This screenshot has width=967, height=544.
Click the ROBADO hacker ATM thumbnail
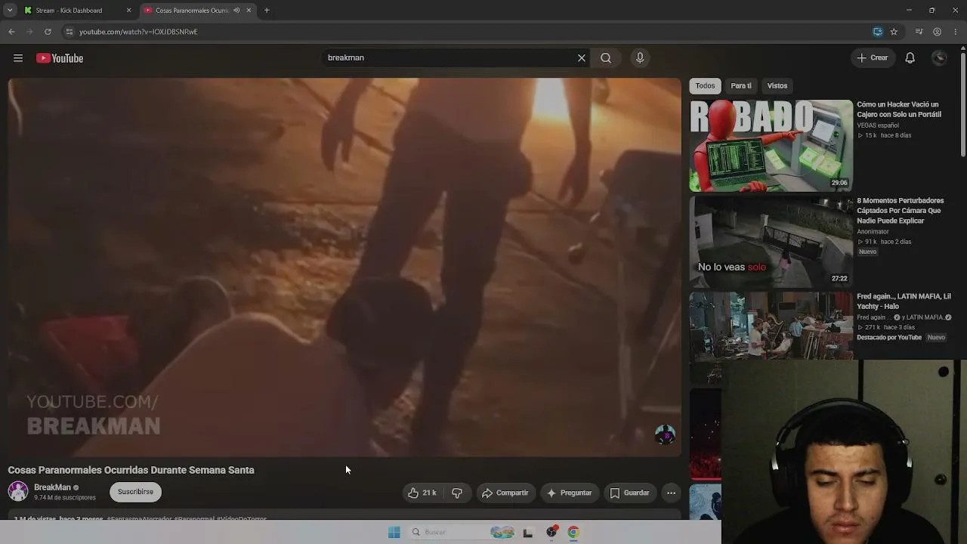[771, 145]
